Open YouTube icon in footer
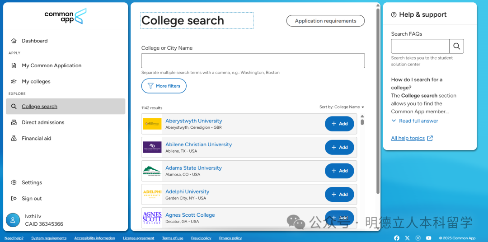 (428, 238)
